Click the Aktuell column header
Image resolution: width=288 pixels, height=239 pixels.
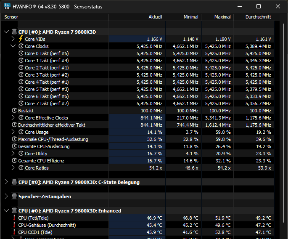point(137,17)
